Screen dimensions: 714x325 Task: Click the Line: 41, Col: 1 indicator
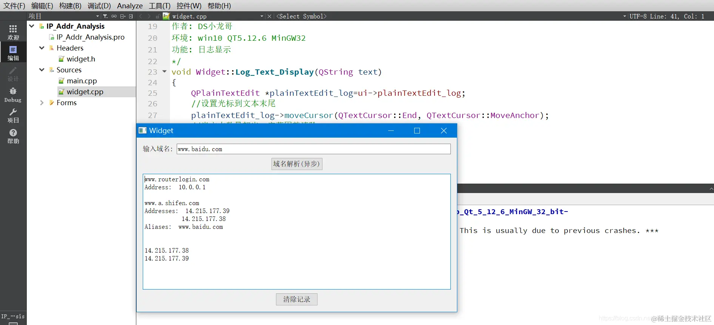coord(677,16)
